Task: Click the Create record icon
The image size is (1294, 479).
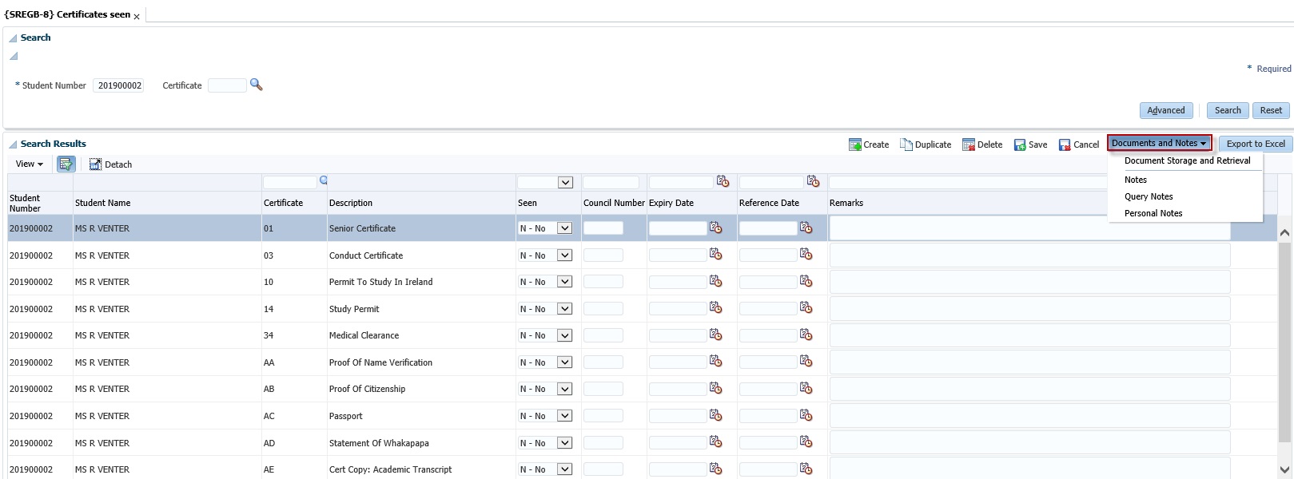Action: coord(854,144)
